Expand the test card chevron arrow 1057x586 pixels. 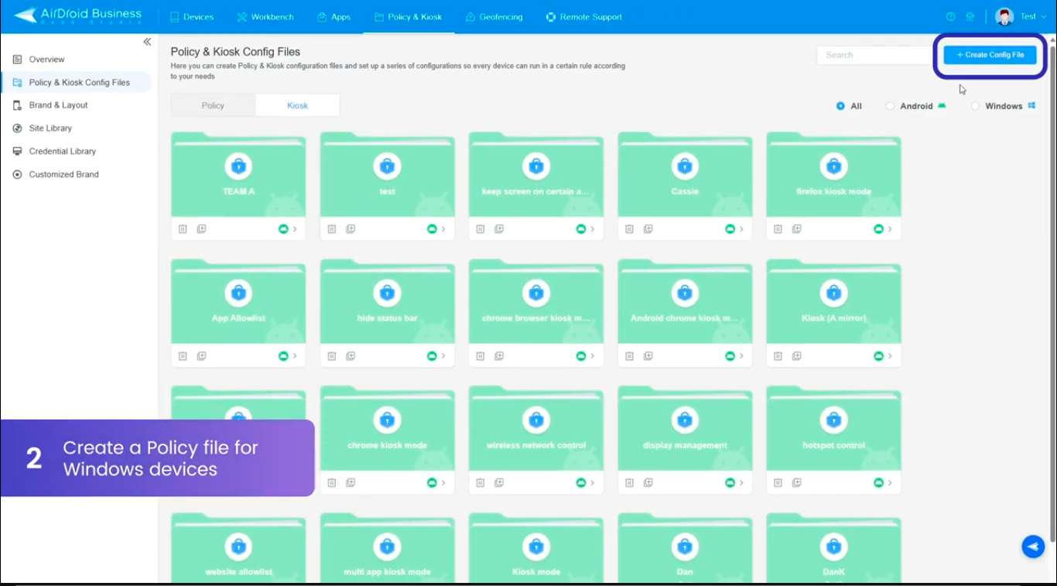click(443, 229)
